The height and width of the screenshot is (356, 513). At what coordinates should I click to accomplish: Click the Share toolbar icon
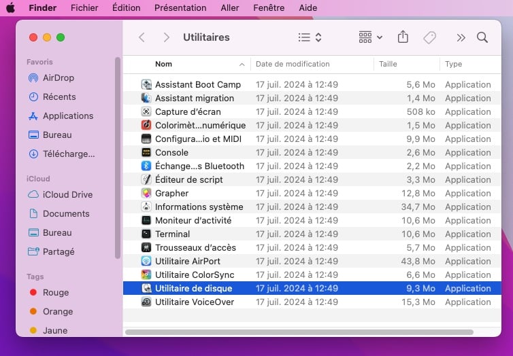click(x=403, y=37)
